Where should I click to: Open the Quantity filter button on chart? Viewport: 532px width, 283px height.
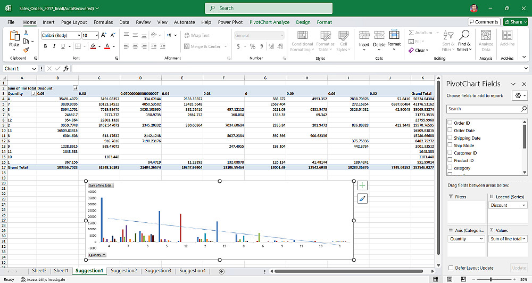tap(97, 255)
